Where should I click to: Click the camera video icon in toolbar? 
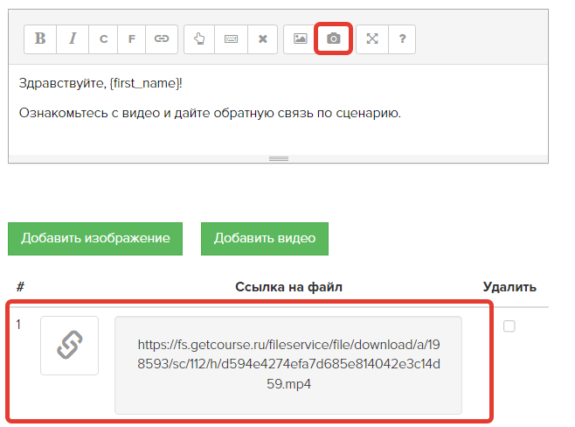coord(333,38)
